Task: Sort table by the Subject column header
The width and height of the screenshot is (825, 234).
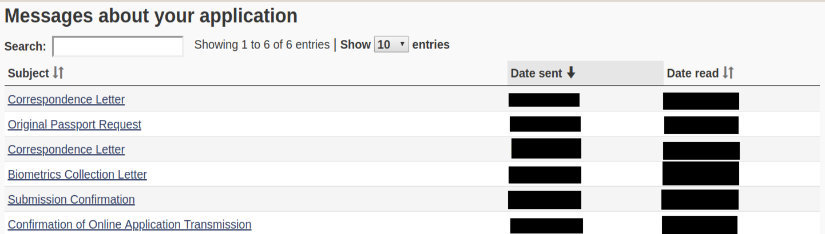Action: pos(29,74)
